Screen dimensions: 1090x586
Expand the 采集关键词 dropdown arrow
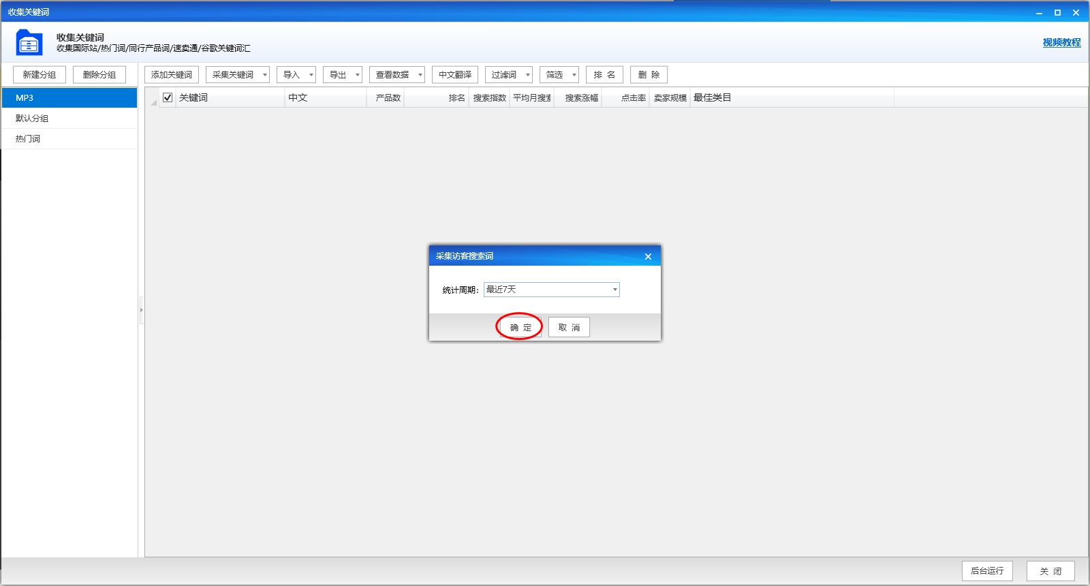[x=265, y=75]
